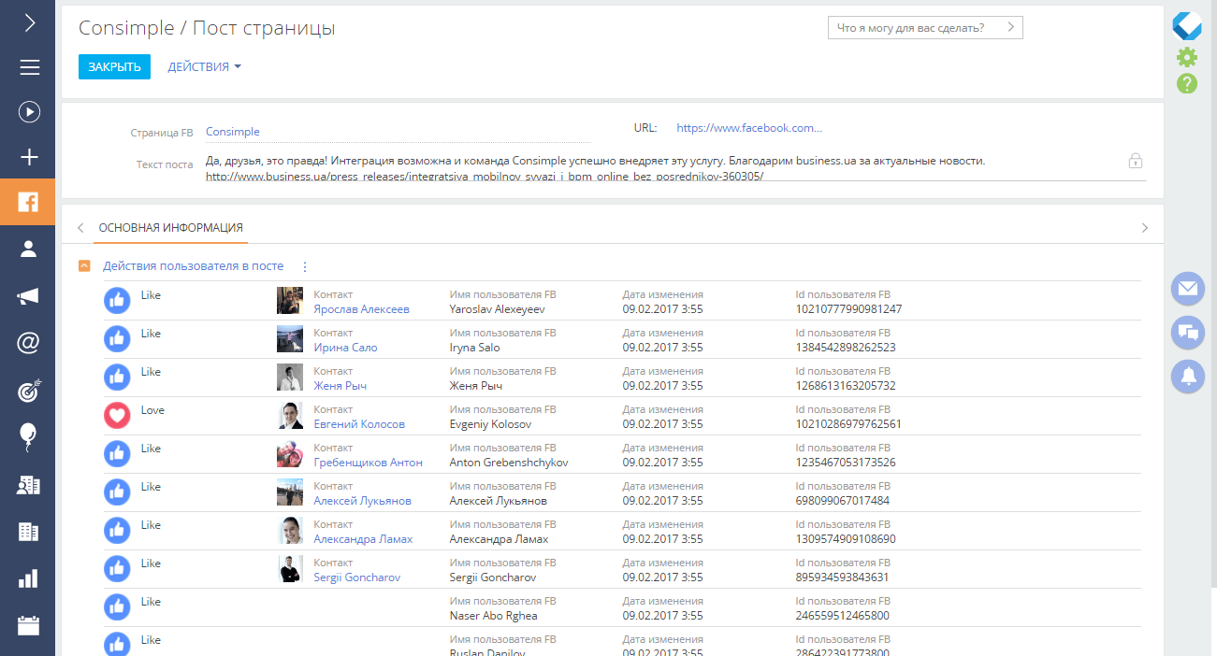Select the ОСНОВНАЯ ИНФОРМАЦИЯ tab

[x=171, y=227]
